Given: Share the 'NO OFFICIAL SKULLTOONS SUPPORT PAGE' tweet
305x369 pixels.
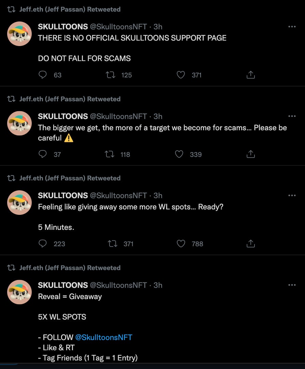Looking at the screenshot, I should click(251, 75).
